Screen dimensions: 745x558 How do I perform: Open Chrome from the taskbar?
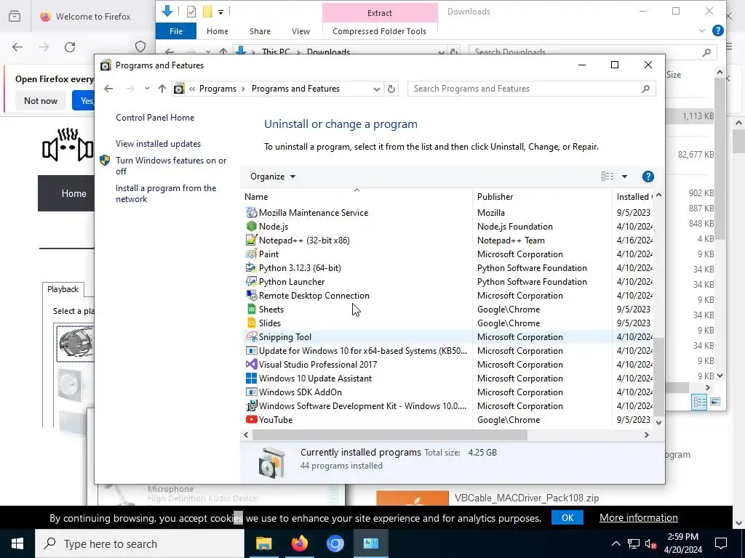[335, 543]
